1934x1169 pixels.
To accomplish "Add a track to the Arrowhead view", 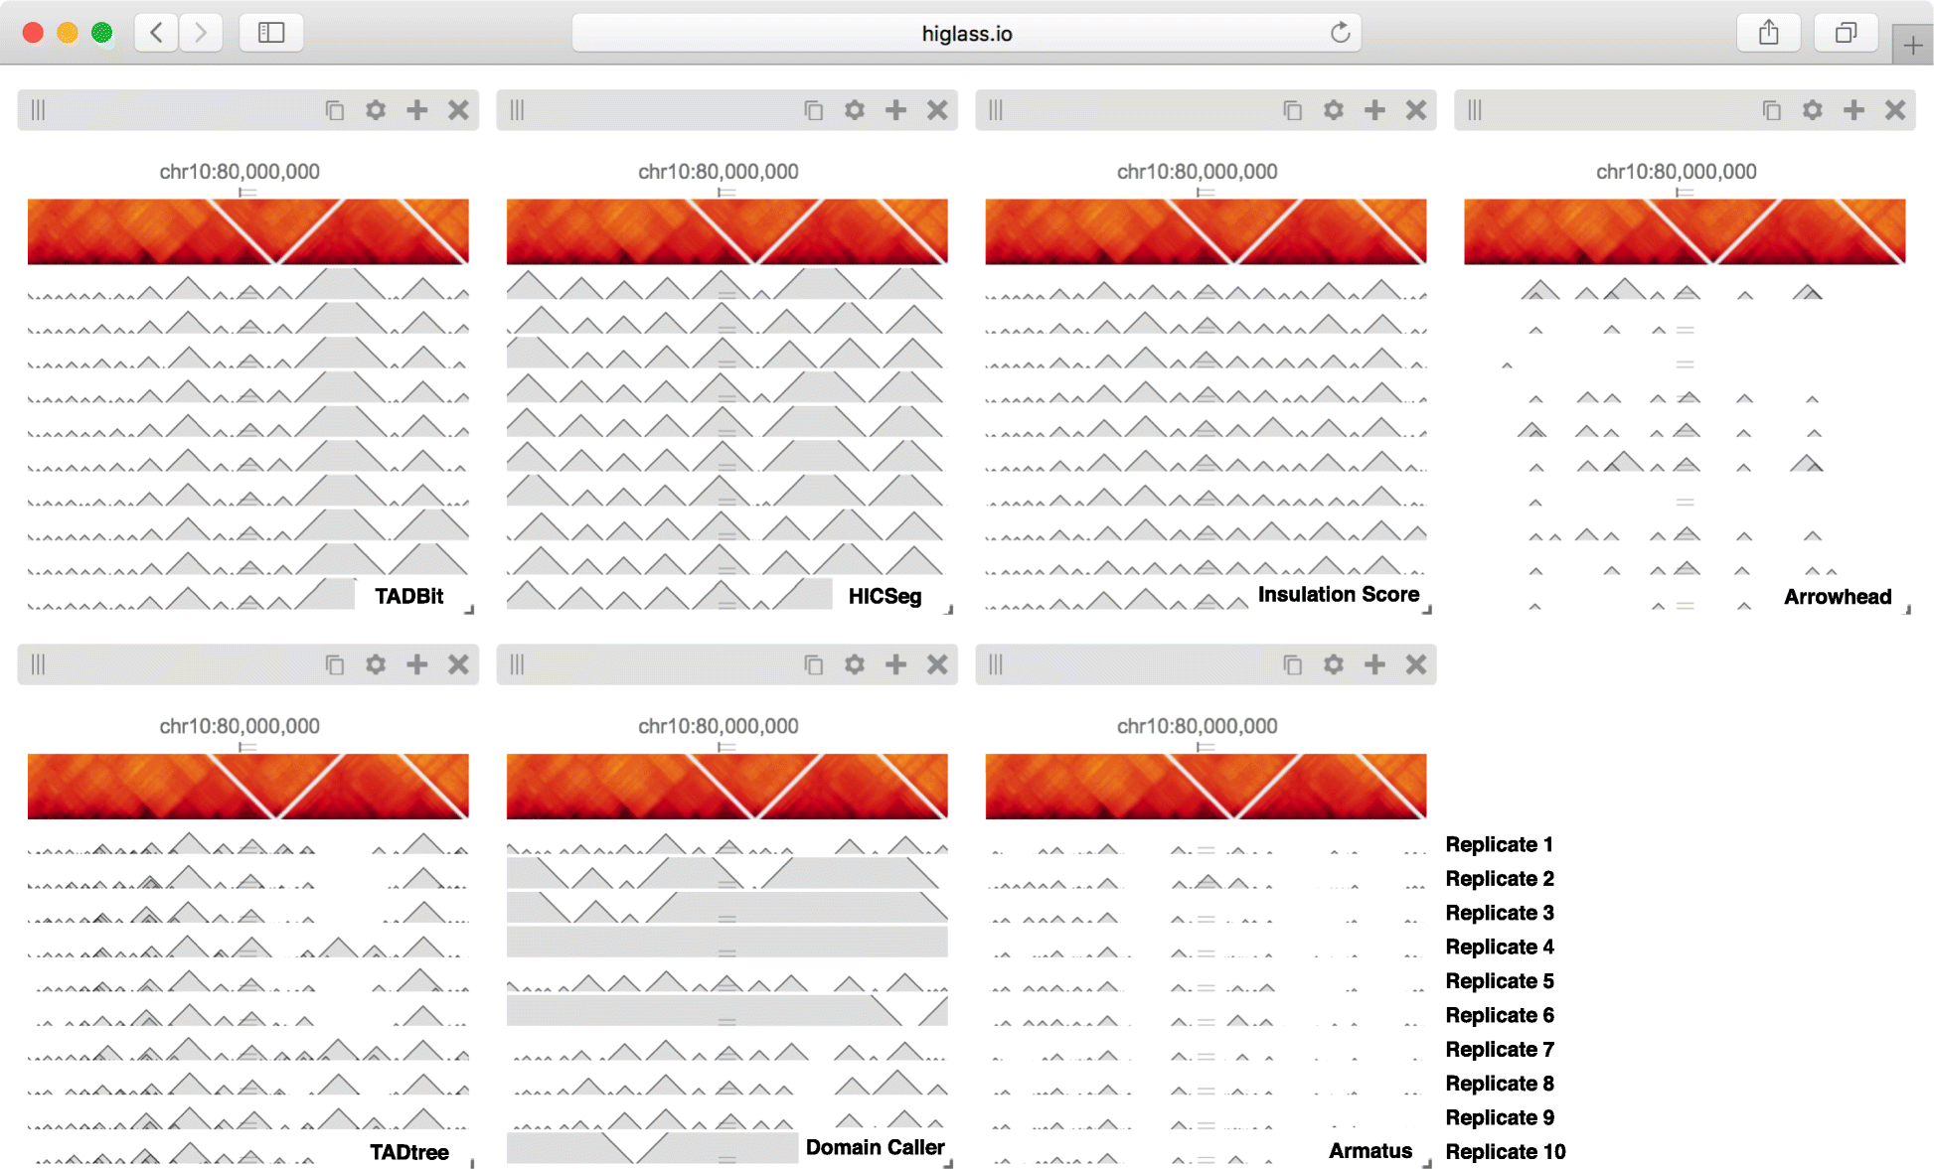I will (1854, 110).
